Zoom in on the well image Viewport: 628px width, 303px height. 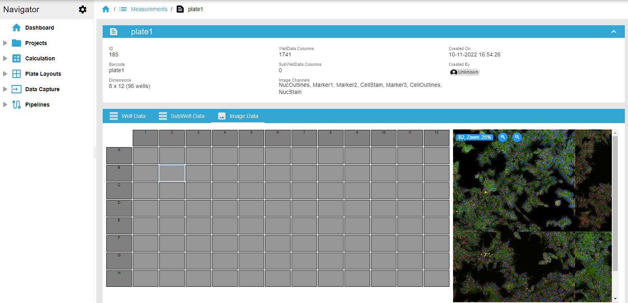point(503,137)
